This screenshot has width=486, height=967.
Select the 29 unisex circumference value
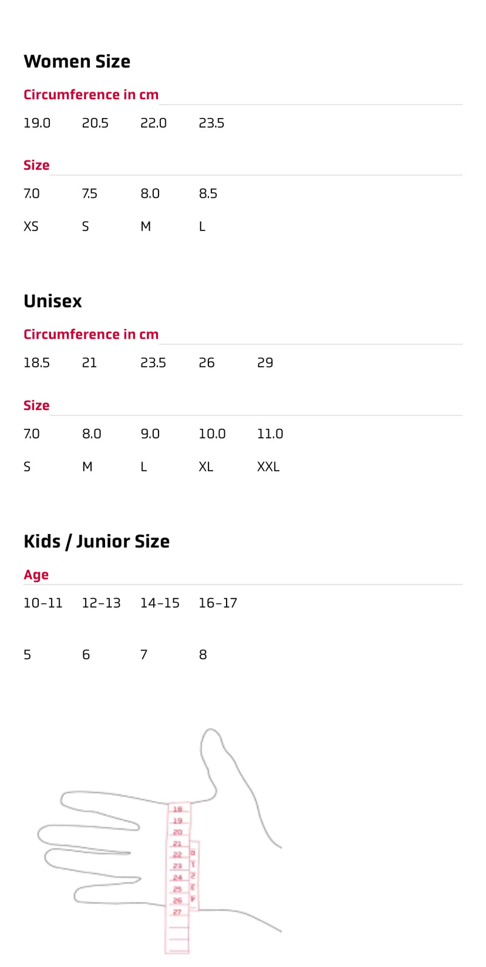[x=265, y=362]
